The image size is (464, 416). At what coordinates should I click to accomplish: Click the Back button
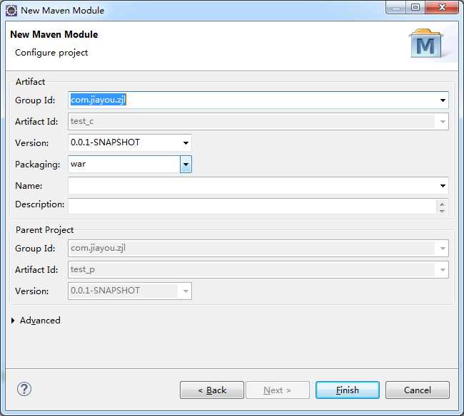[x=212, y=390]
